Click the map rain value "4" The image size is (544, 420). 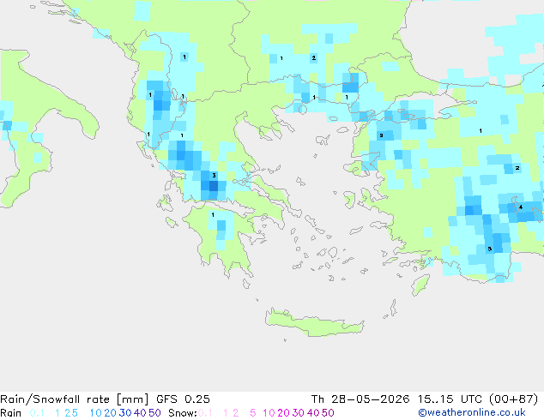521,207
